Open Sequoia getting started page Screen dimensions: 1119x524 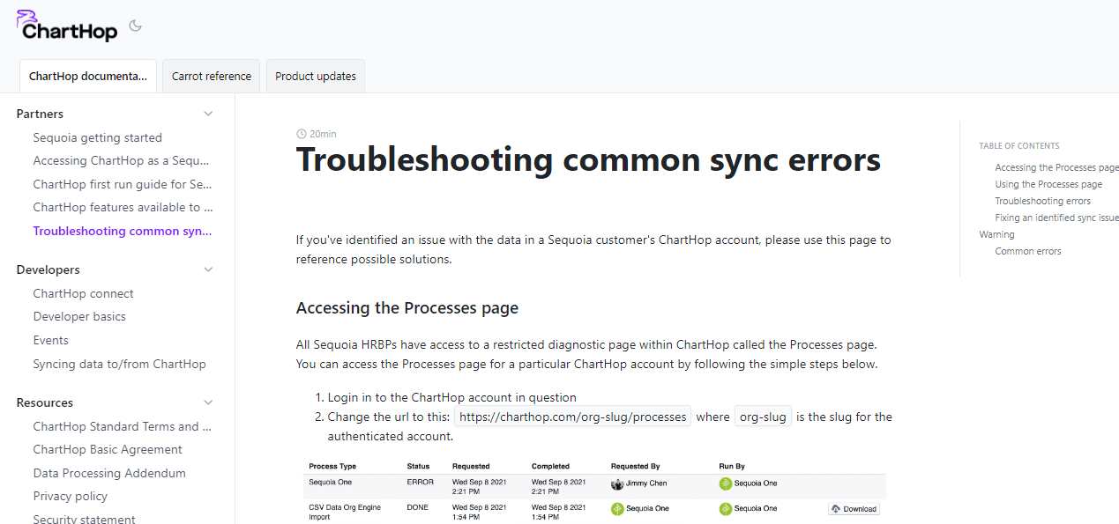(x=98, y=137)
